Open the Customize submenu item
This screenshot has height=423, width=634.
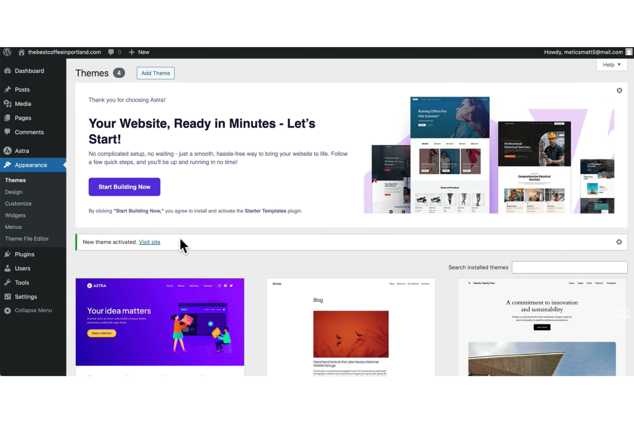[18, 203]
